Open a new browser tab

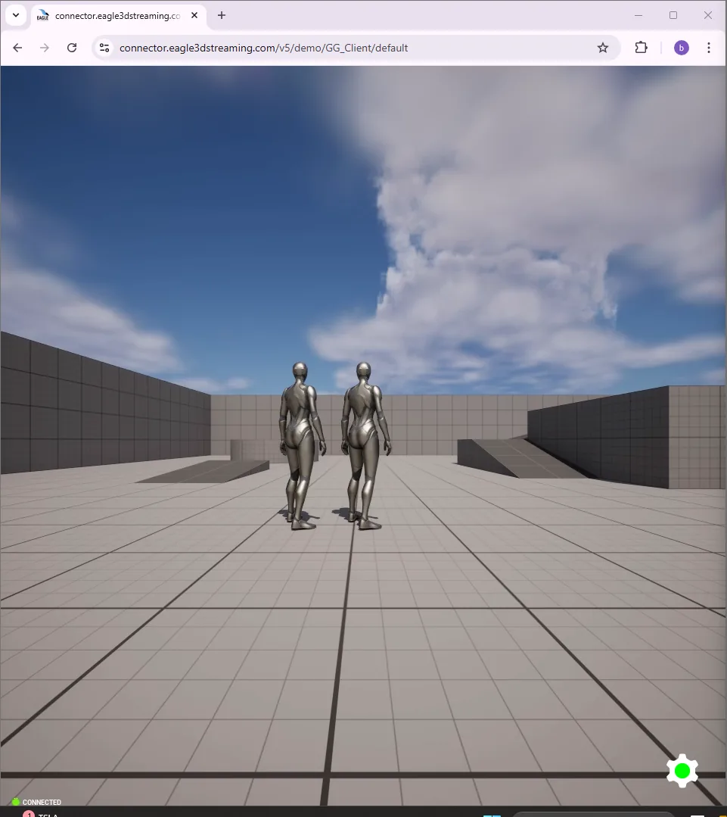[221, 16]
